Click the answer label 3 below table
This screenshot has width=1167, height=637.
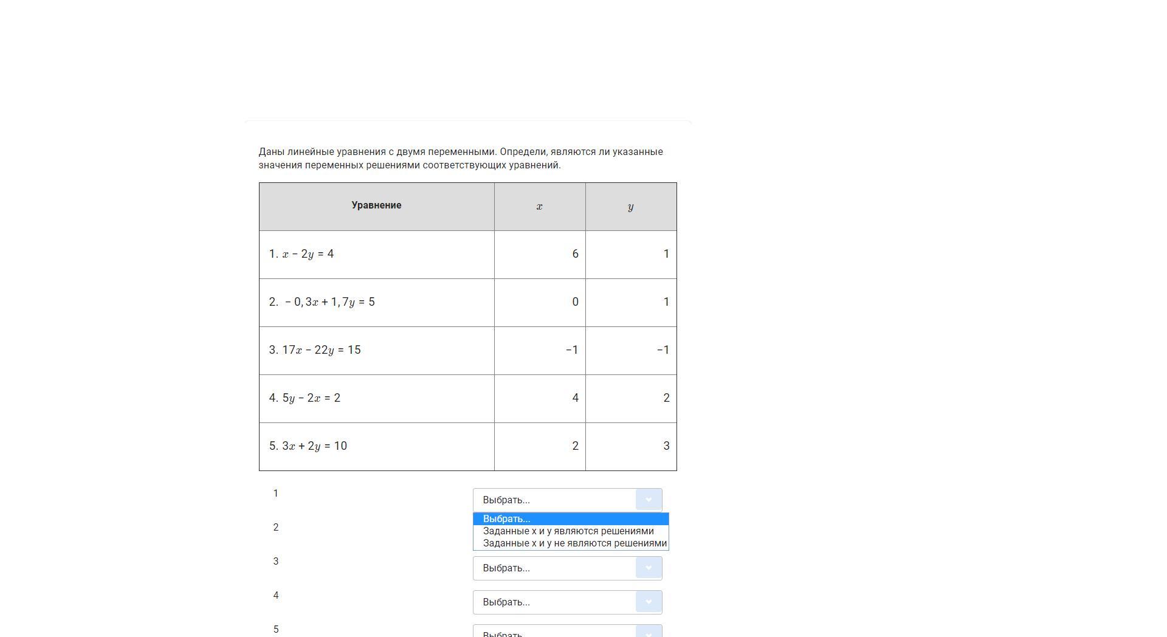[275, 562]
